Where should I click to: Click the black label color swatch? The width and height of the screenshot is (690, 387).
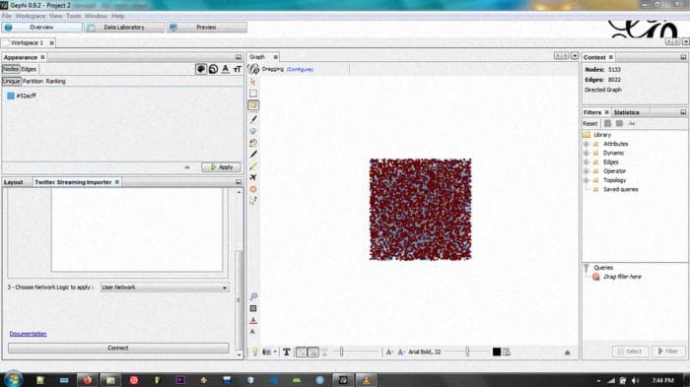[x=497, y=352]
